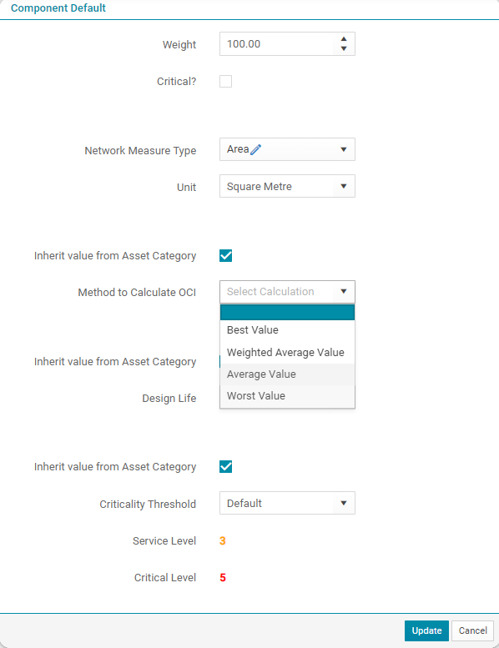Decrease Weight with the down arrow
The height and width of the screenshot is (648, 499).
coord(344,48)
